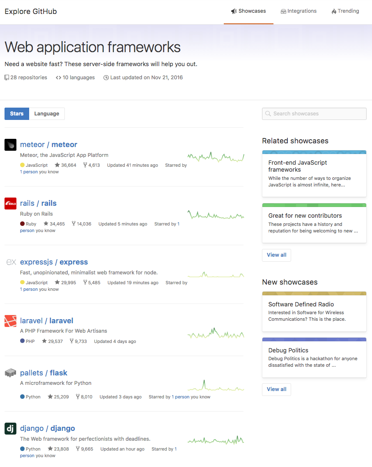Go to the Integrations tab
This screenshot has width=372, height=467.
[299, 11]
